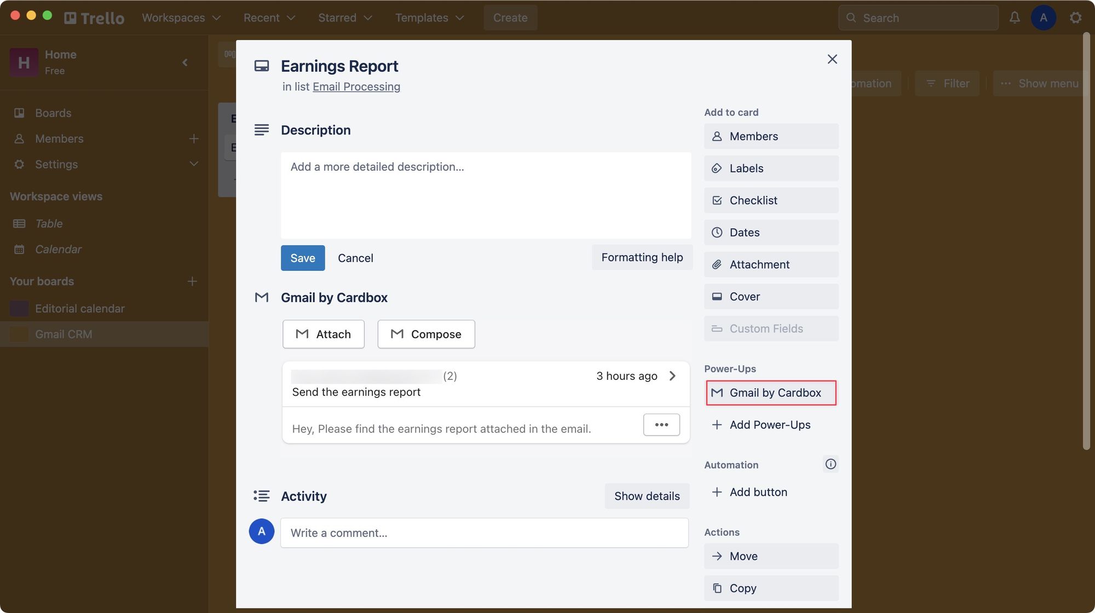
Task: Open the Starred menu
Action: point(345,18)
